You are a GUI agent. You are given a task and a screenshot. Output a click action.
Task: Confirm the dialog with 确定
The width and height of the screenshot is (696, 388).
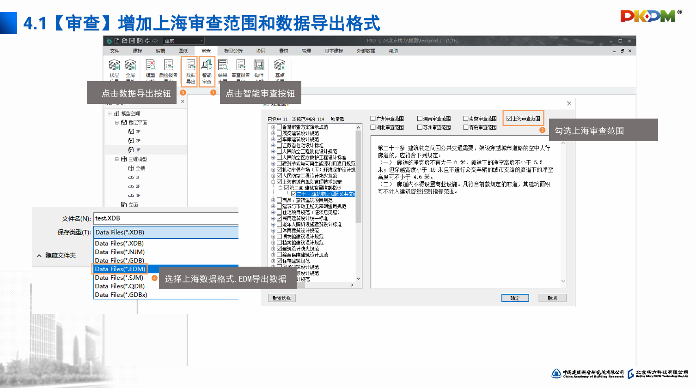point(515,298)
